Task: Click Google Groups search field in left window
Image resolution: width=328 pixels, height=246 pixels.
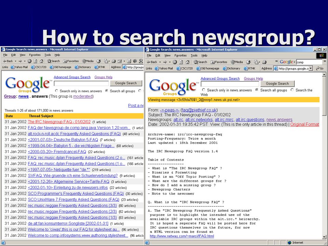Action: 81,83
